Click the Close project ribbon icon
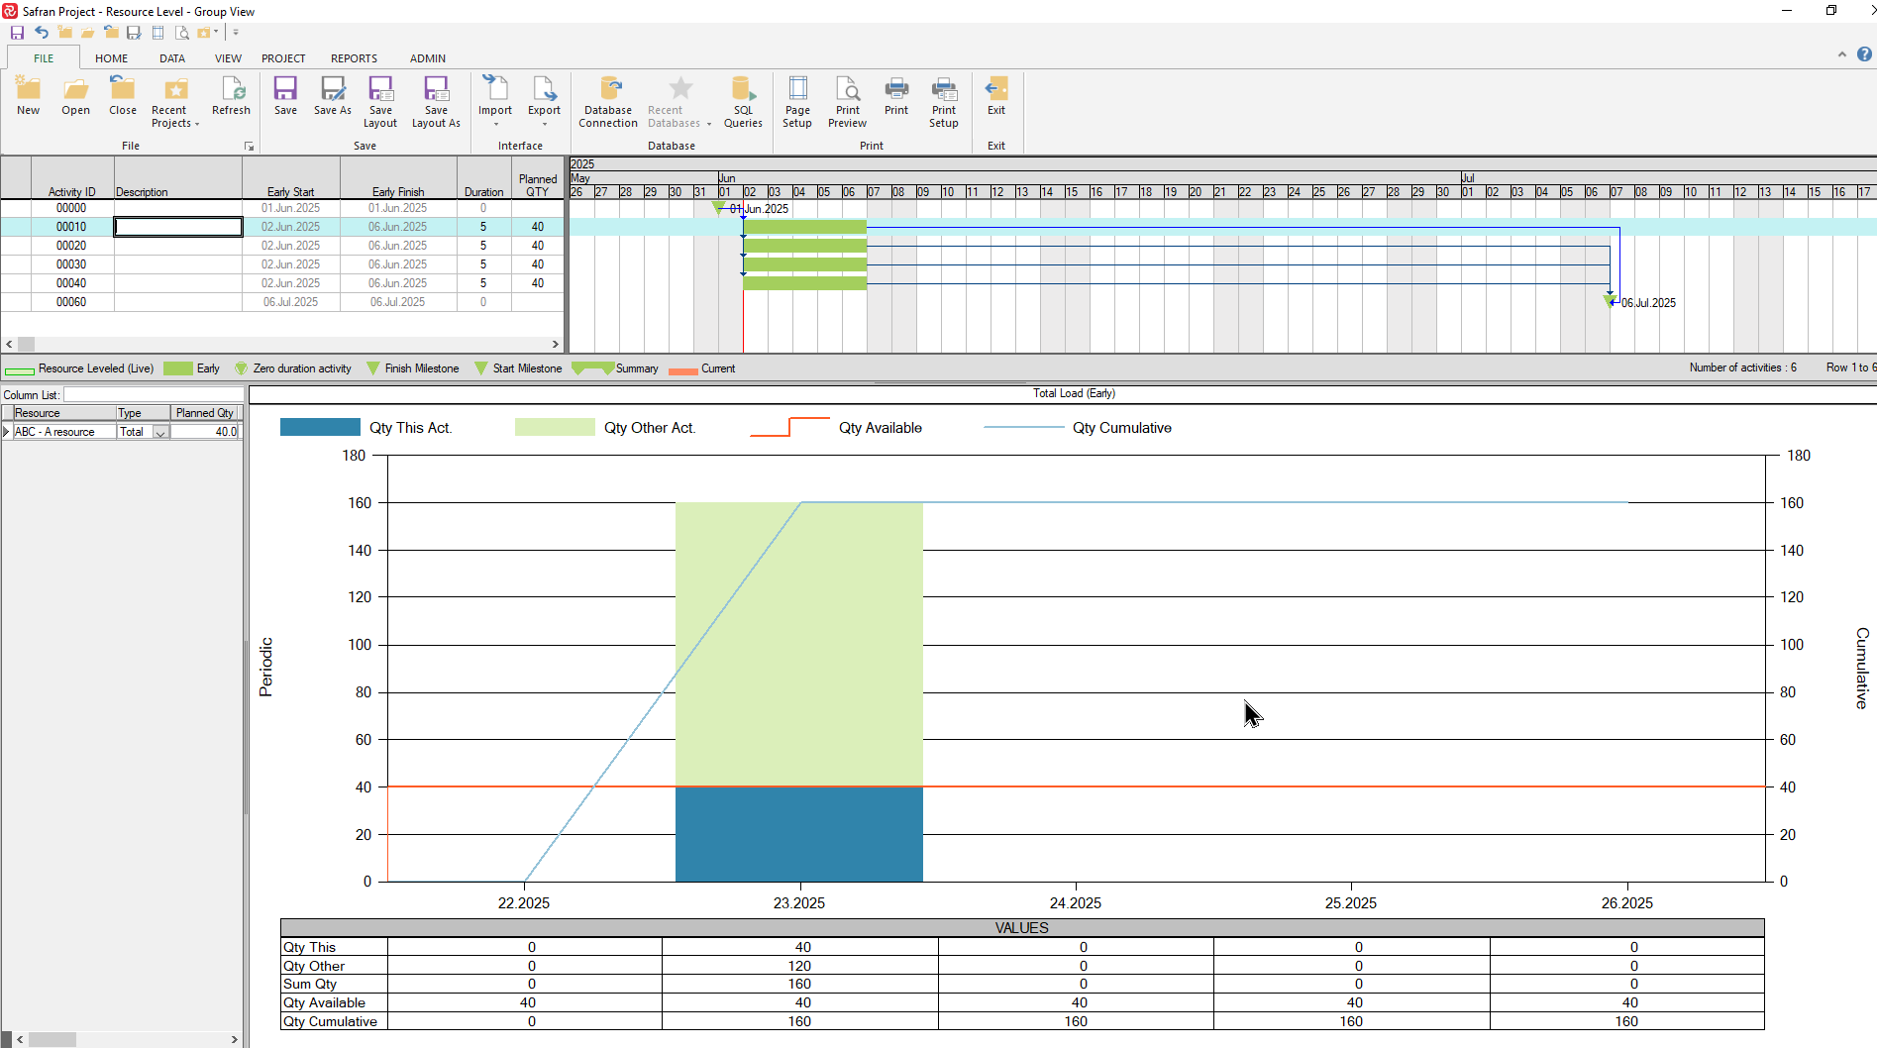This screenshot has width=1877, height=1048. [x=123, y=97]
